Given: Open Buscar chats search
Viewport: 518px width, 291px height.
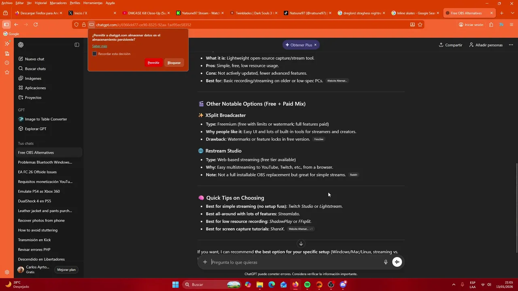Looking at the screenshot, I should (35, 69).
